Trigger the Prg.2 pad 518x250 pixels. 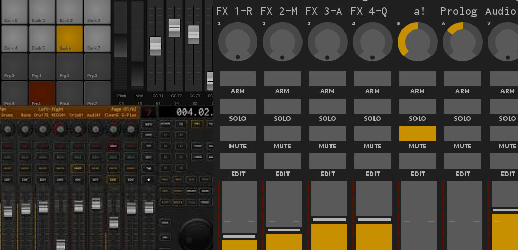point(70,67)
